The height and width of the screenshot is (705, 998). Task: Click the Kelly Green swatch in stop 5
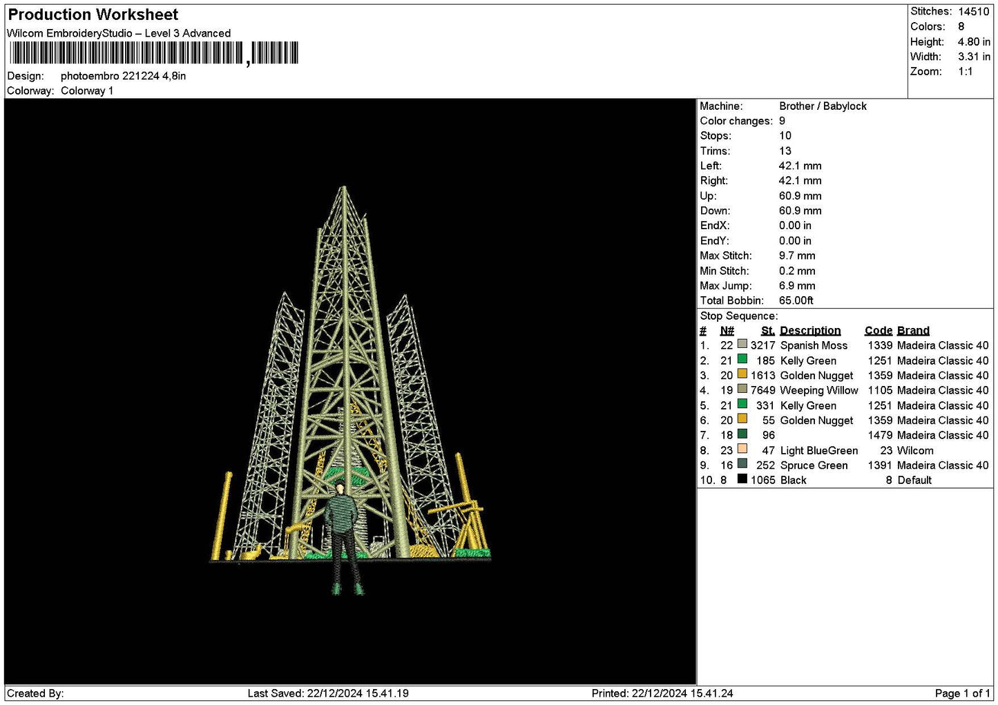pos(742,404)
